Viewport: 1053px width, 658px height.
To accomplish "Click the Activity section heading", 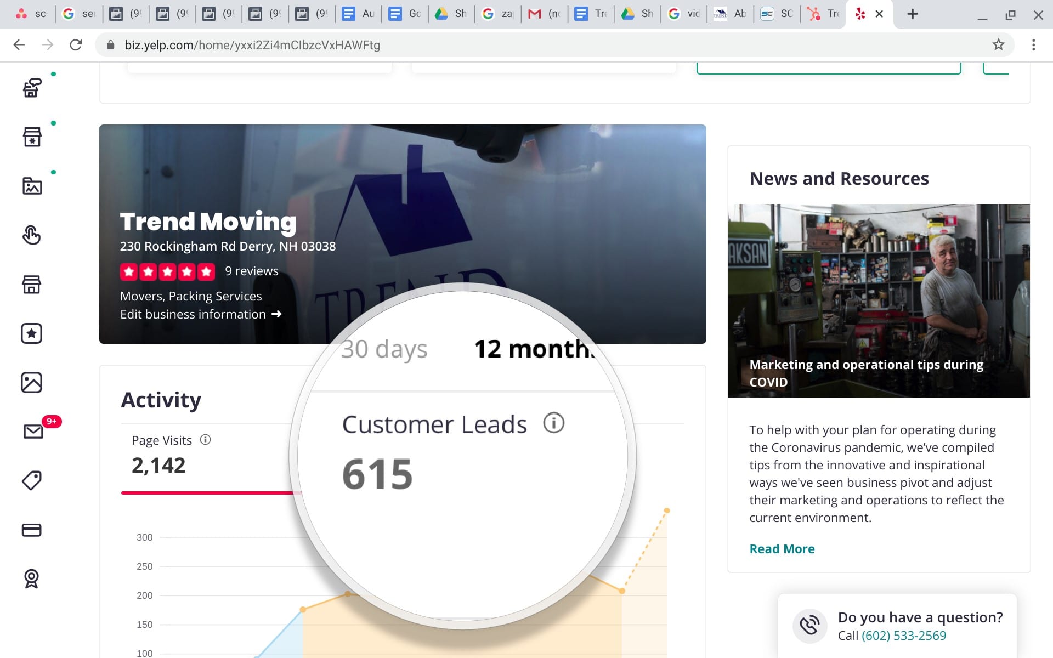I will coord(161,400).
